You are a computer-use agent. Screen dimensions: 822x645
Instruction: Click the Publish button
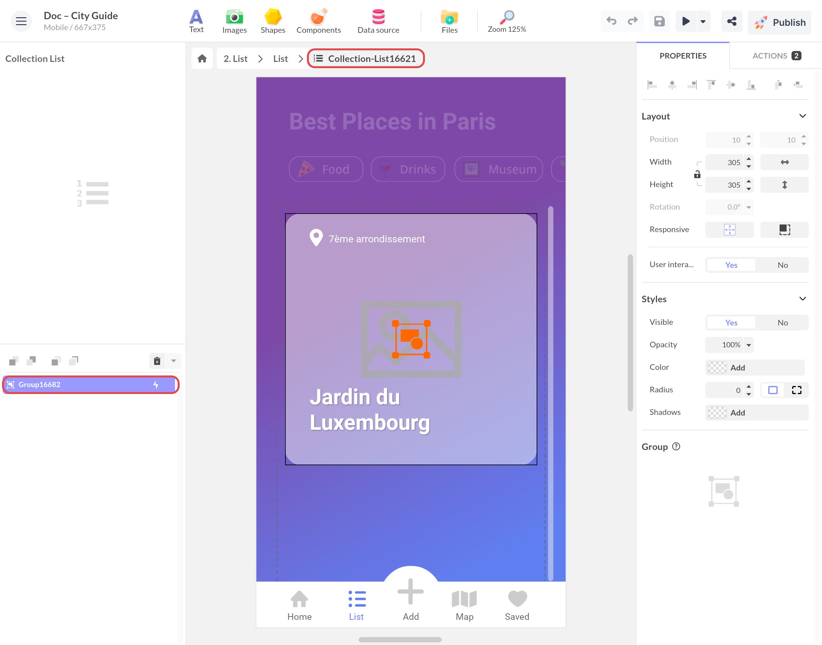coord(779,22)
